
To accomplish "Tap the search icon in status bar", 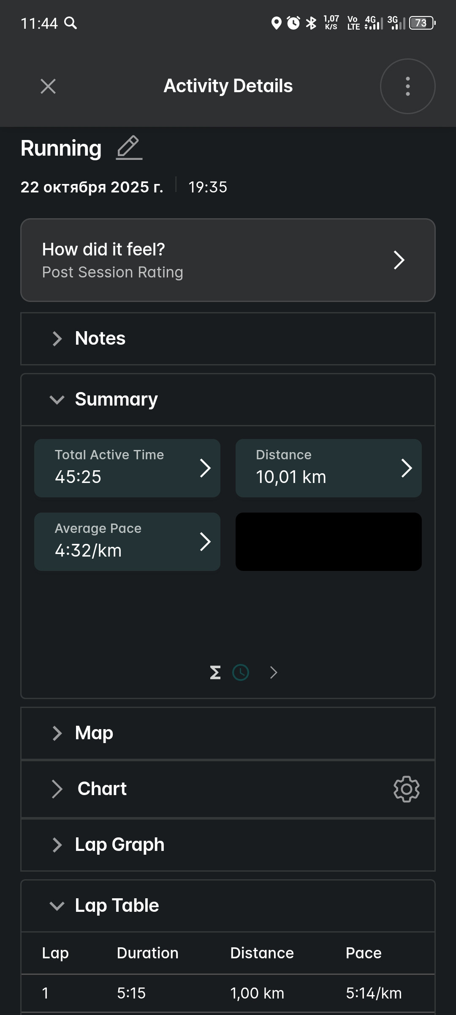I will tap(71, 23).
